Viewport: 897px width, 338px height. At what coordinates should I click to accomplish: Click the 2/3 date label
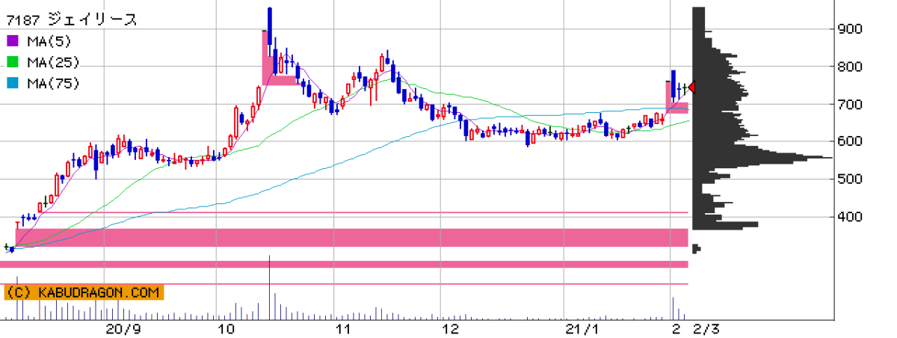(706, 328)
